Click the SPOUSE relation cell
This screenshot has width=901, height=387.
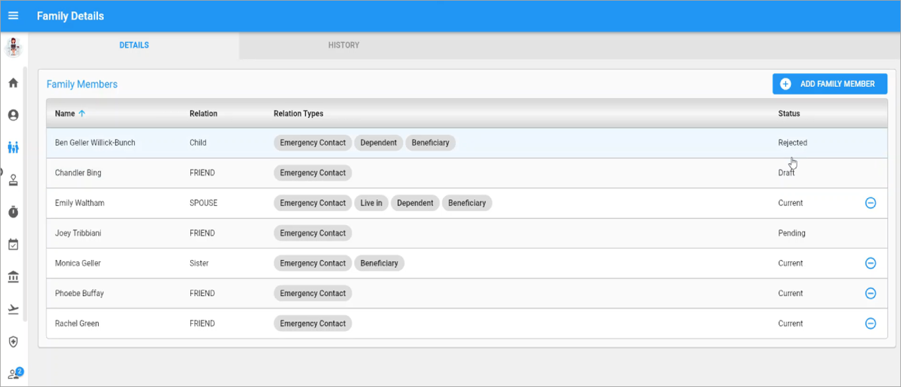pos(203,203)
